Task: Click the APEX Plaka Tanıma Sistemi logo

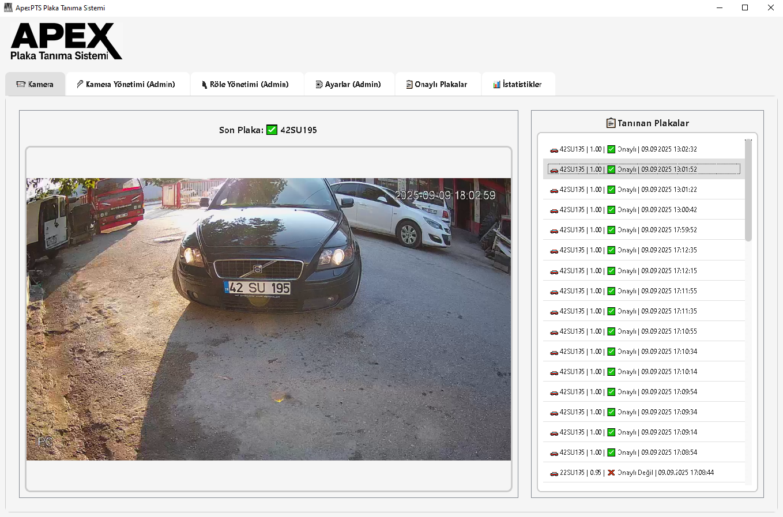Action: [x=66, y=41]
